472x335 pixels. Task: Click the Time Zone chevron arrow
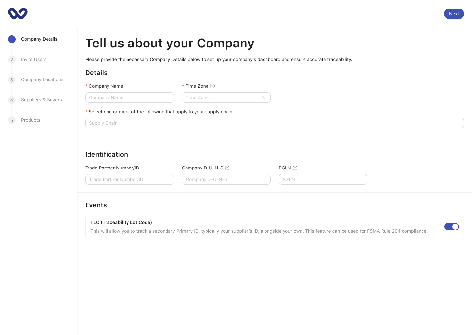264,97
